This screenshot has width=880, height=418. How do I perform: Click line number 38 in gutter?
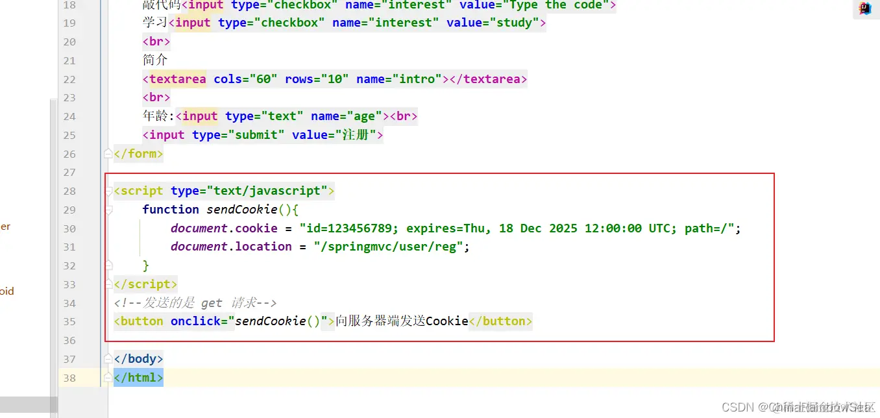click(69, 378)
